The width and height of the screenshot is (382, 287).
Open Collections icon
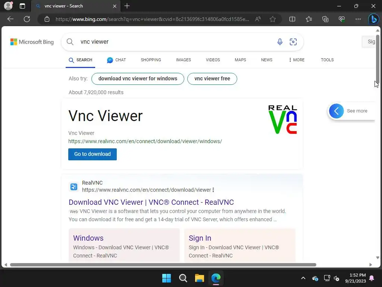325,19
